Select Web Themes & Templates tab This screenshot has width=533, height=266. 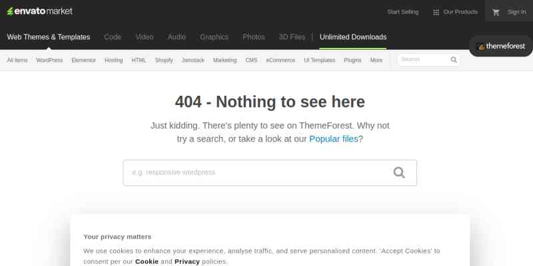tap(49, 37)
